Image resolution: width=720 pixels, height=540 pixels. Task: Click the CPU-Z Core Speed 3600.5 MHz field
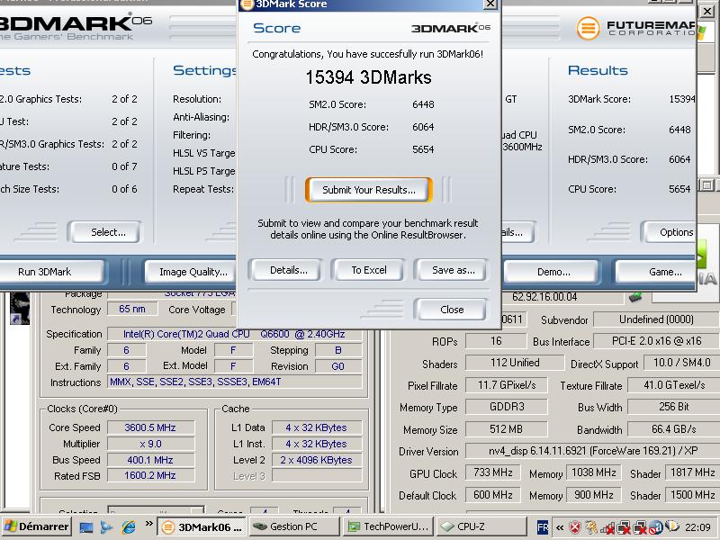coord(150,427)
